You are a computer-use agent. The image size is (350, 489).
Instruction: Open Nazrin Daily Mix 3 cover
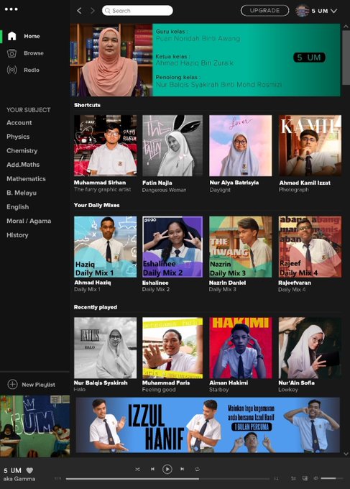[x=241, y=247]
